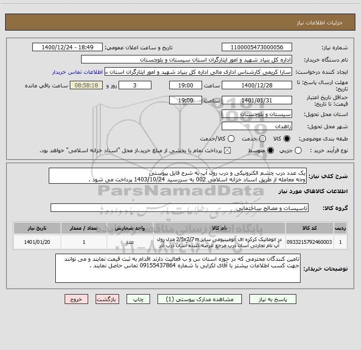Click the نام دستگاه خریدار label
The width and height of the screenshot is (361, 350).
[326, 60]
